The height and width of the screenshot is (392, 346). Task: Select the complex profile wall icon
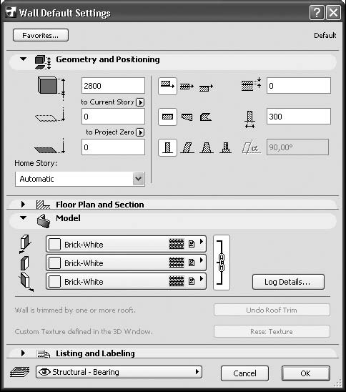(x=226, y=147)
